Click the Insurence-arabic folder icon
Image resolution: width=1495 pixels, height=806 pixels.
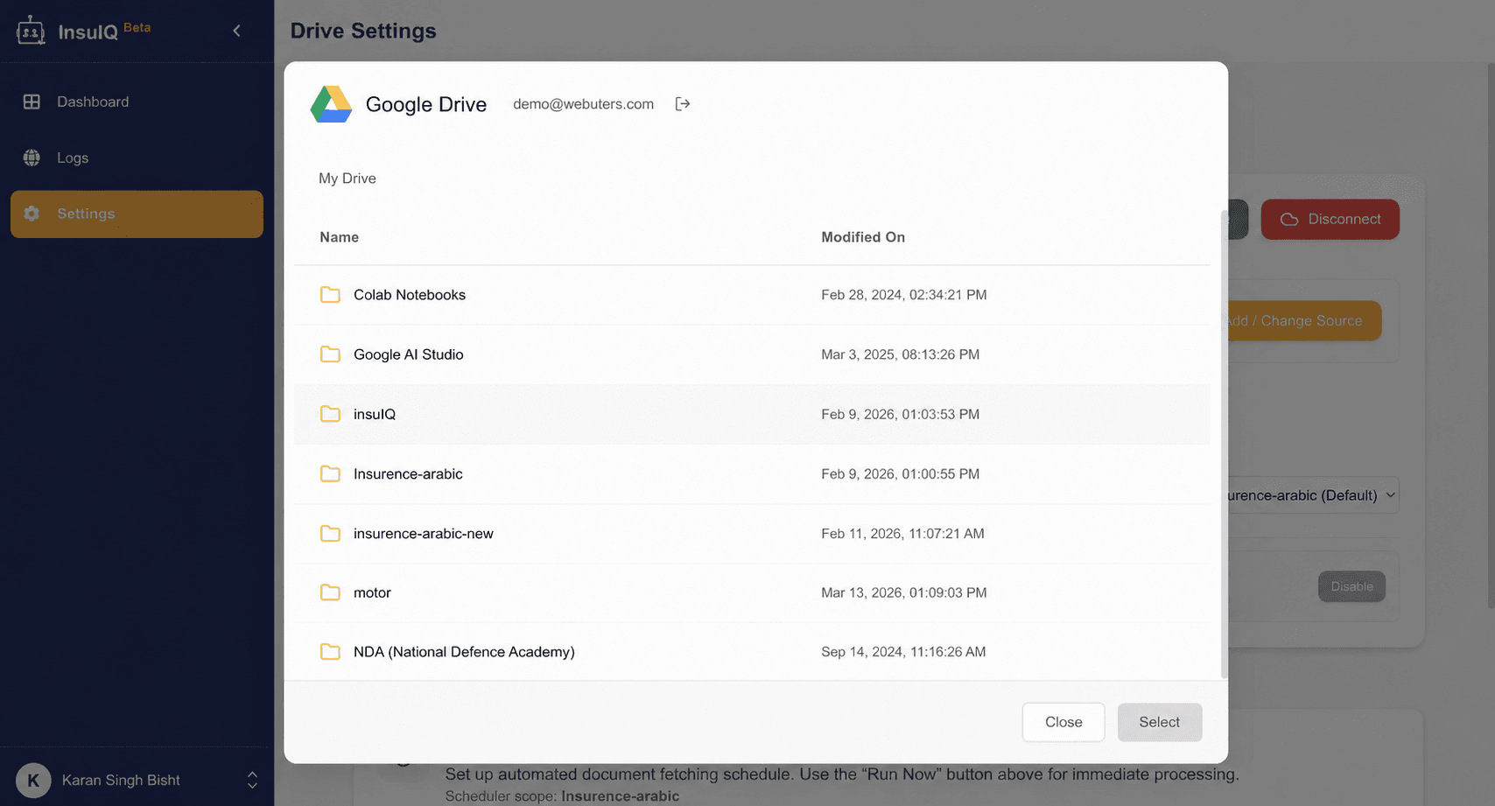pyautogui.click(x=330, y=473)
